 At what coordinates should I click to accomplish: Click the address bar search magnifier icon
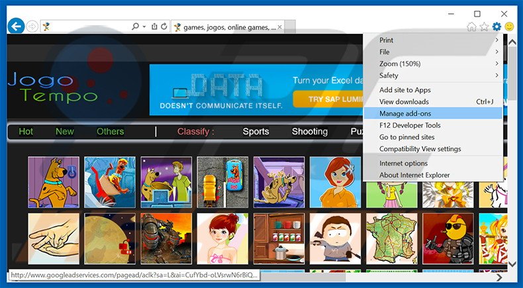coord(135,26)
